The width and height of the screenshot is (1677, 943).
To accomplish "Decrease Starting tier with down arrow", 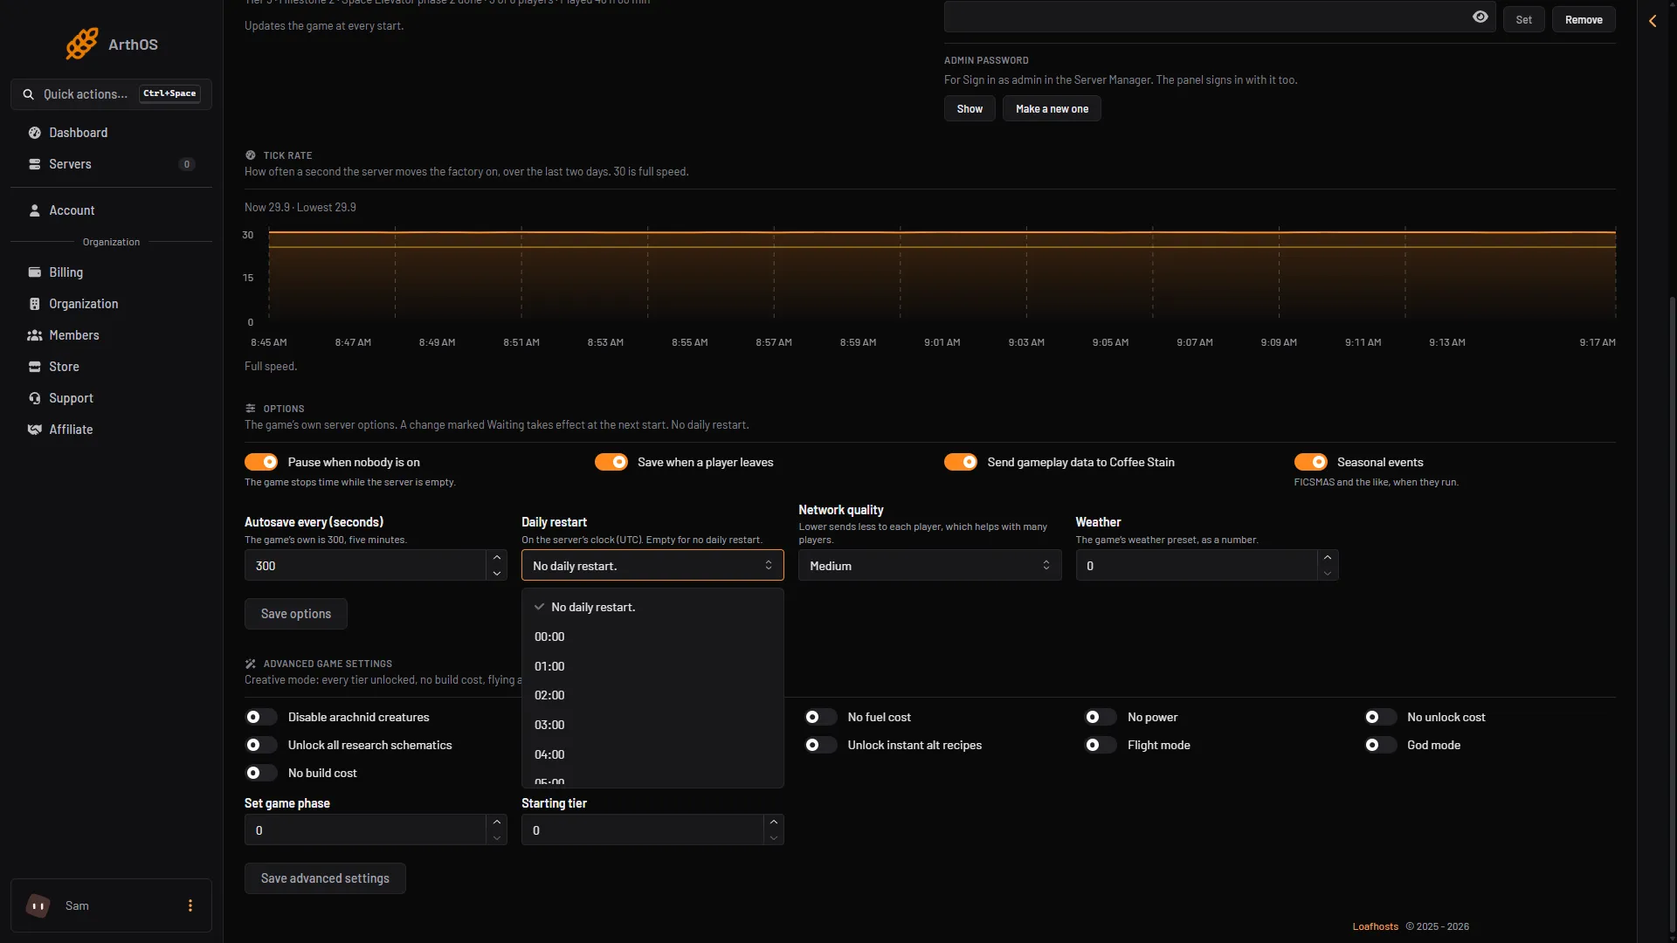I will (x=774, y=838).
